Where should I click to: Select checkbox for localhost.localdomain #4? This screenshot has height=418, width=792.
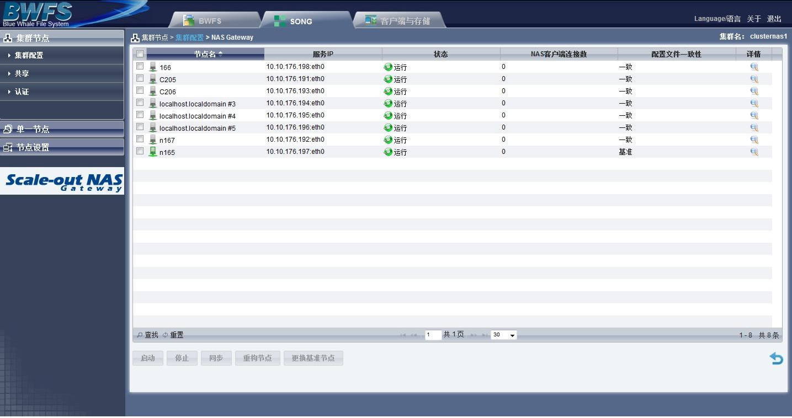pyautogui.click(x=140, y=115)
